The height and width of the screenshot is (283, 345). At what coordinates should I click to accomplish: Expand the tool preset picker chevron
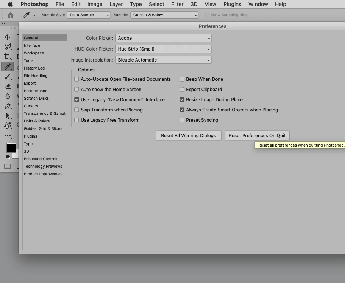pos(34,15)
